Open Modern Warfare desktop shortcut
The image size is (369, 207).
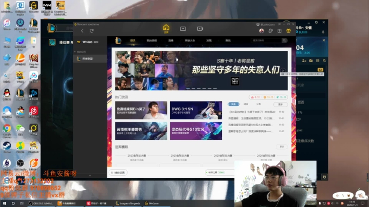(x=47, y=8)
